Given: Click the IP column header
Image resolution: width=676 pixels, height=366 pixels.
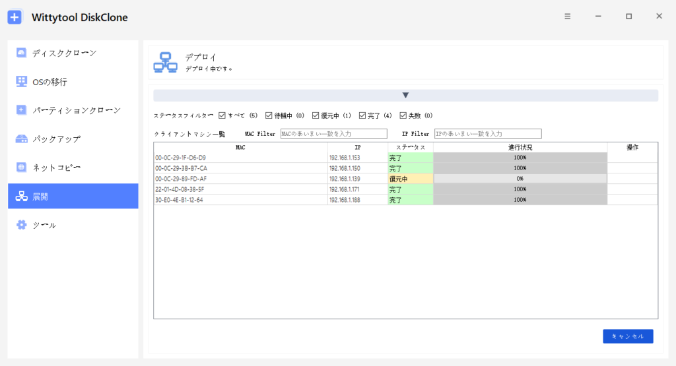Looking at the screenshot, I should pos(358,147).
